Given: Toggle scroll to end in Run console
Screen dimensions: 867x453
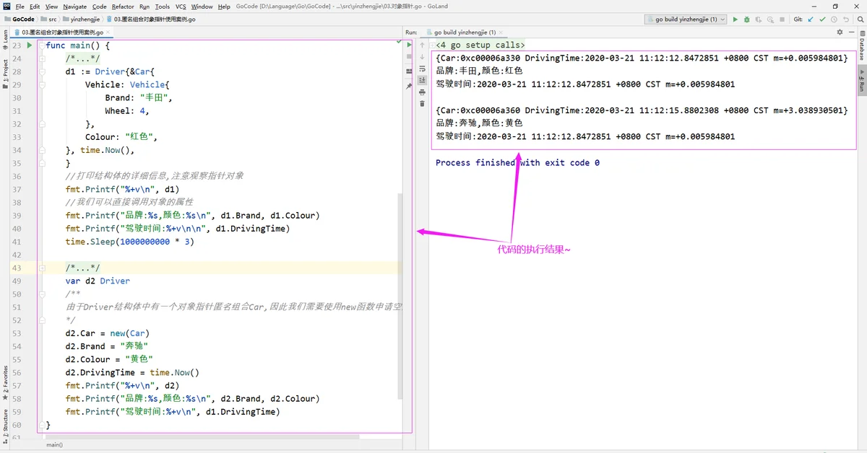Looking at the screenshot, I should click(422, 80).
